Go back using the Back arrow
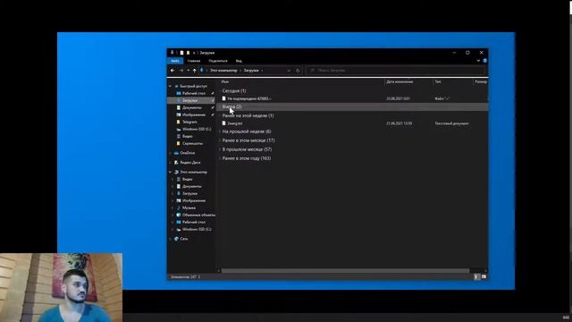The image size is (572, 322). point(172,71)
